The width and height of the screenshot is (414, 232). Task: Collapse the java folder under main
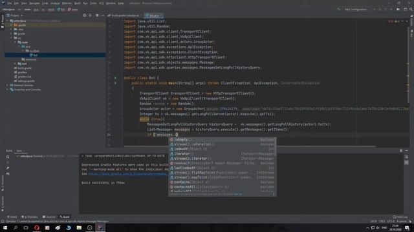[19, 46]
